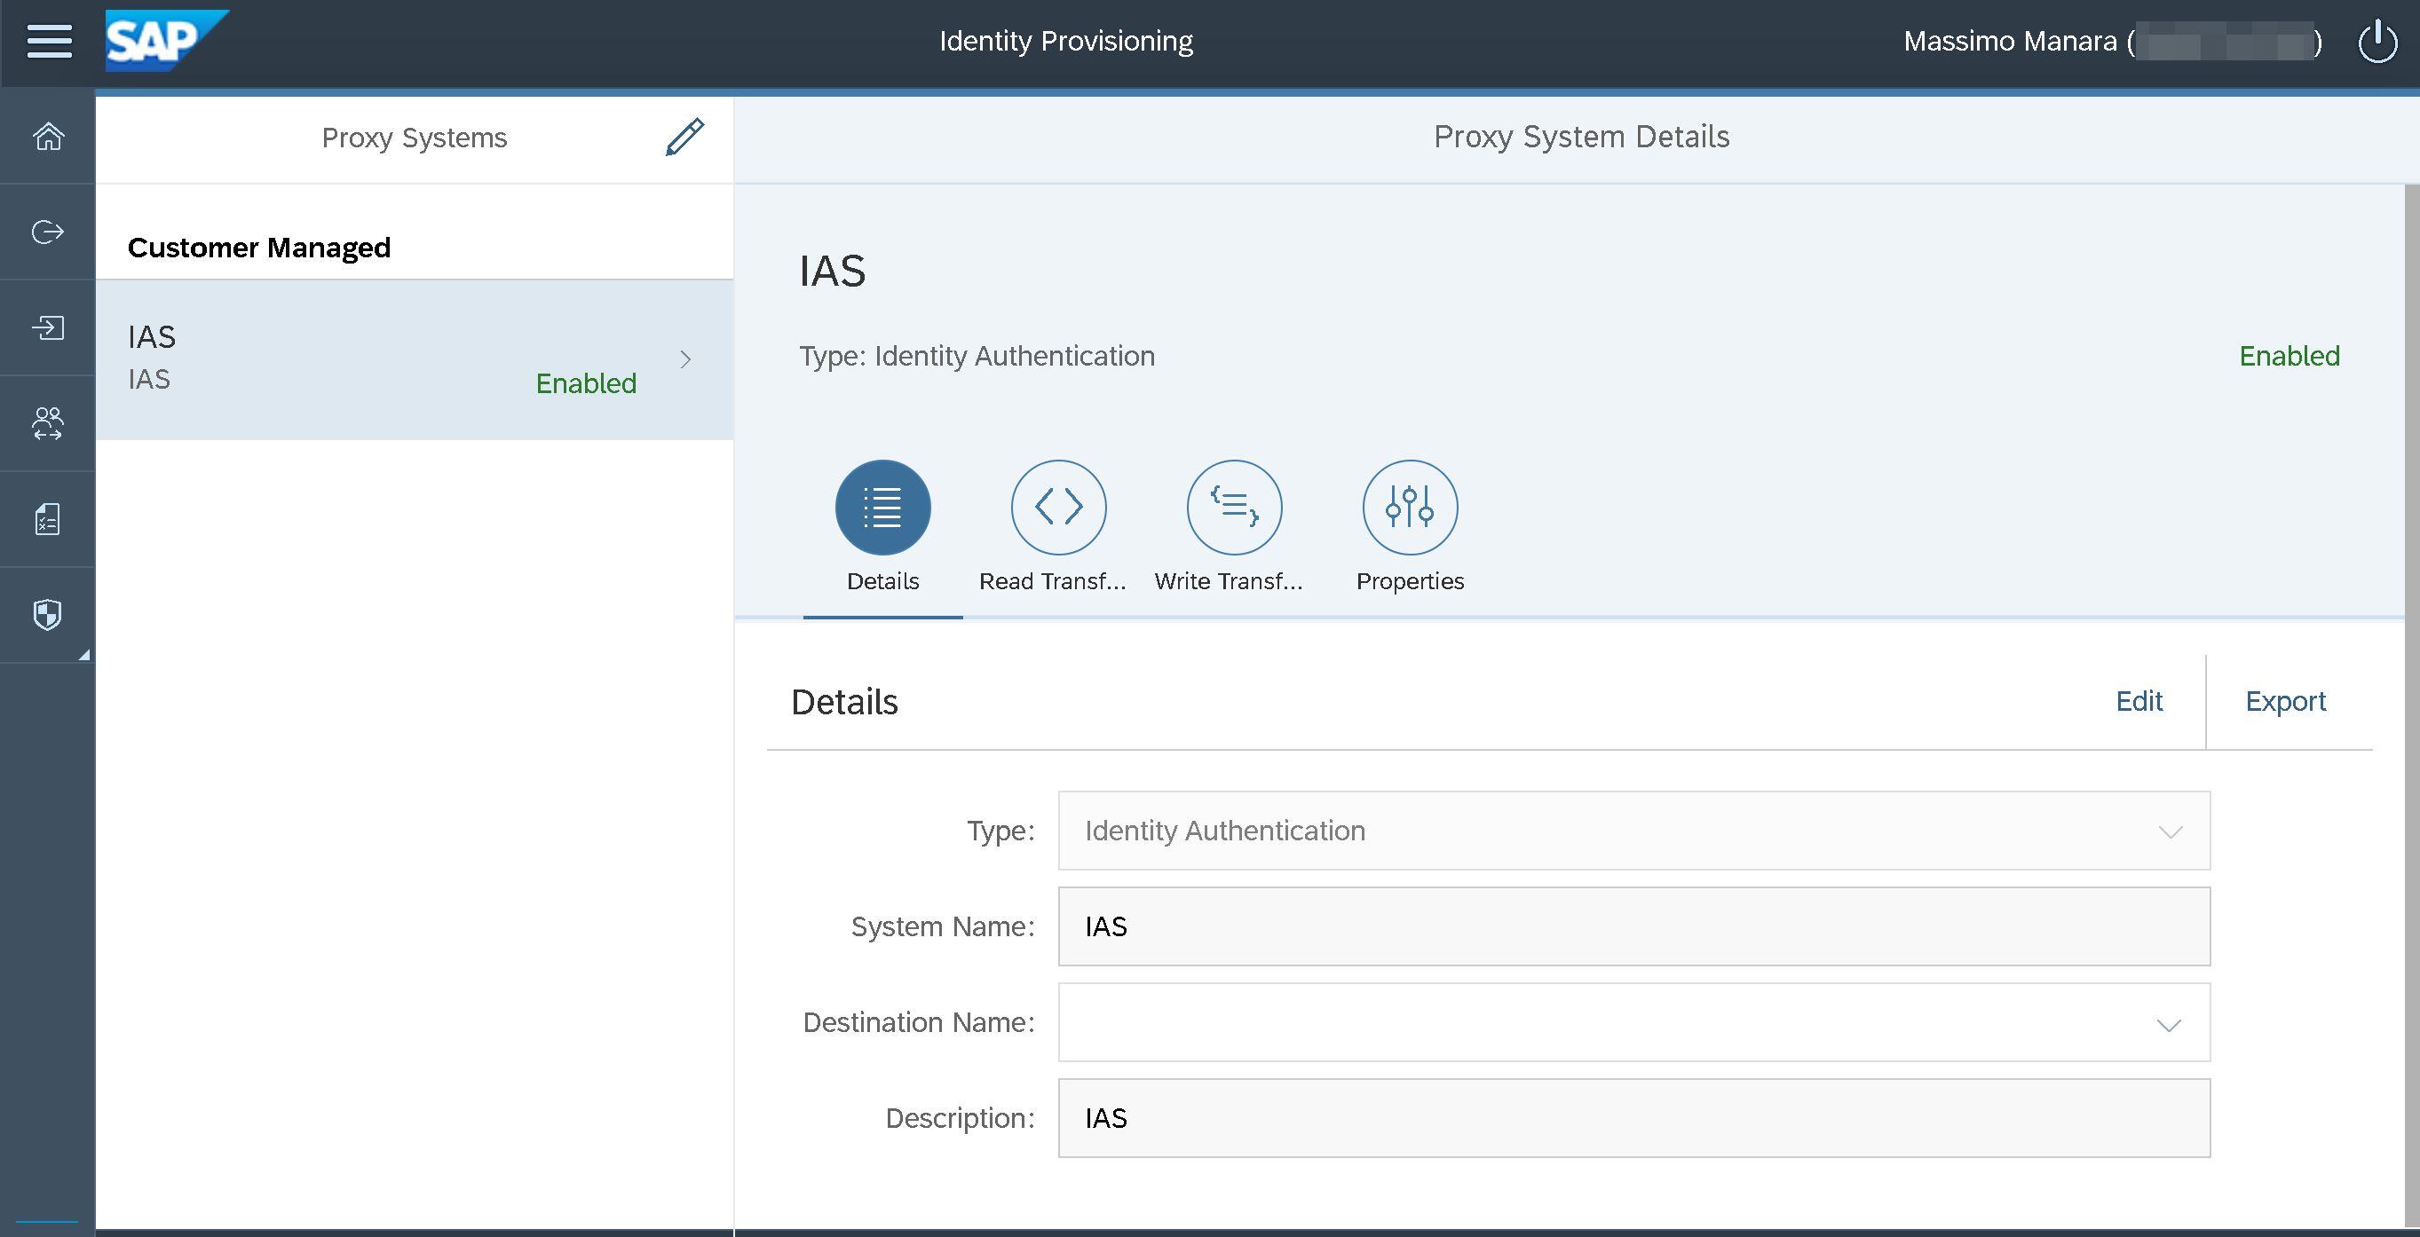Click the green Enabled status in details header

click(x=2289, y=356)
